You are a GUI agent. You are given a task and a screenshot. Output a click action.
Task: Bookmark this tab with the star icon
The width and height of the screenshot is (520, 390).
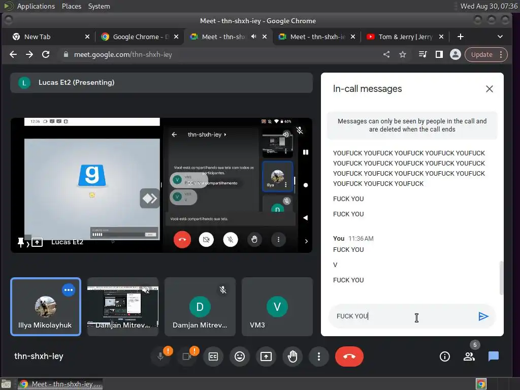pos(403,54)
